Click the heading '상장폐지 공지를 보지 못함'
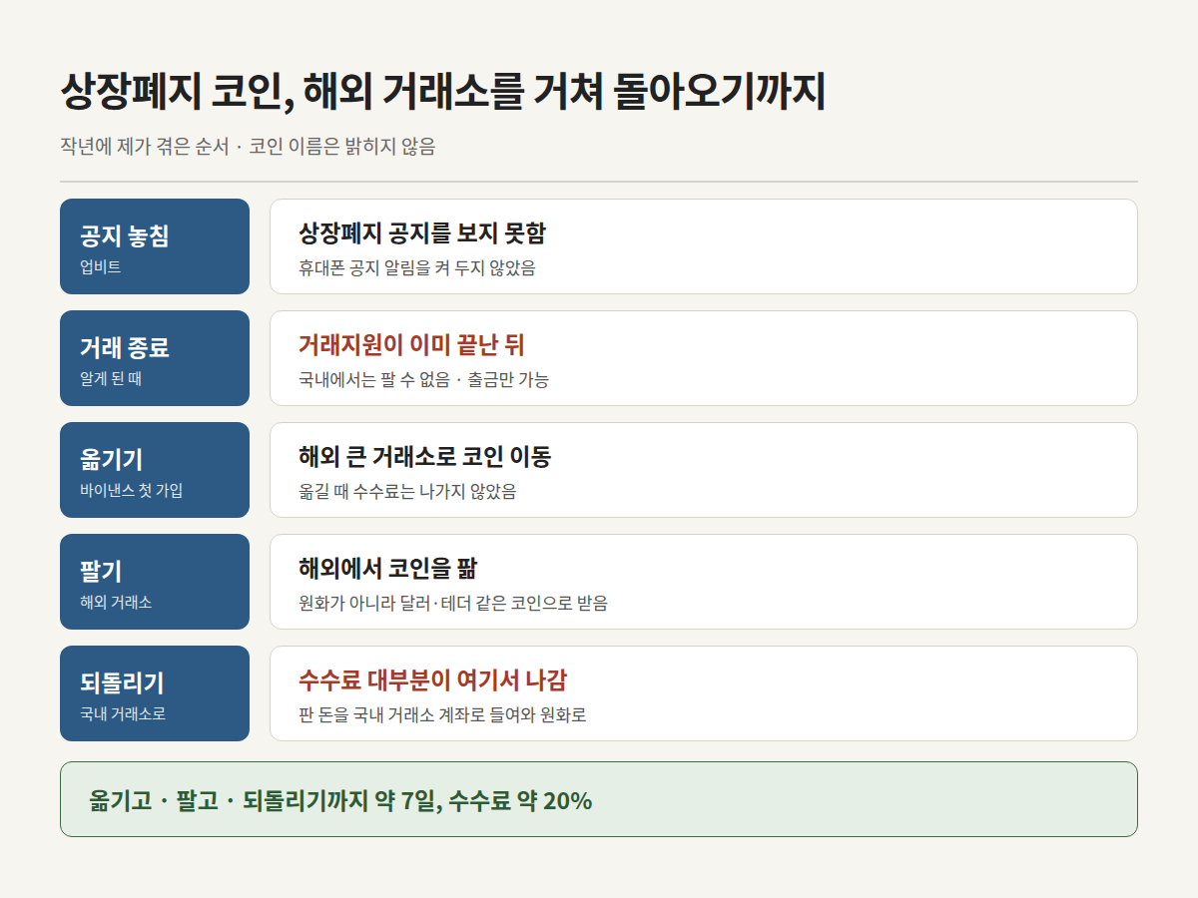 (422, 233)
